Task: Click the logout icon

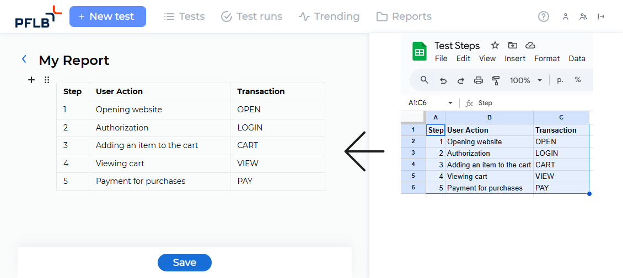Action: pos(601,17)
